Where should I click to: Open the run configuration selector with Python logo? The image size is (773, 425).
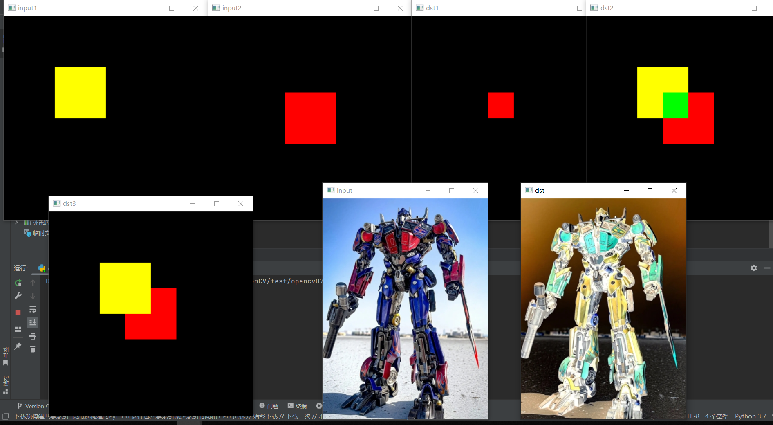point(41,268)
